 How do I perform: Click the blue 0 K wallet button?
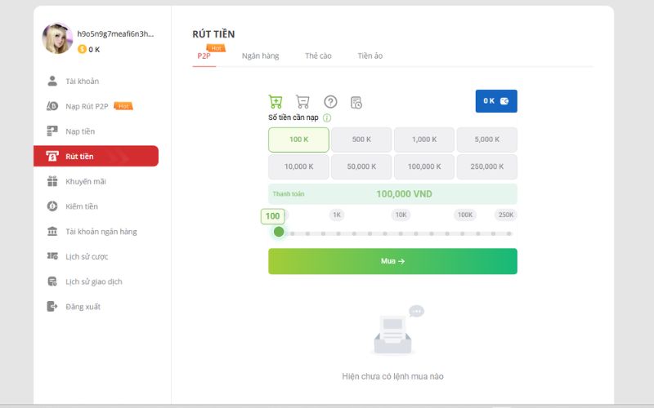click(496, 101)
